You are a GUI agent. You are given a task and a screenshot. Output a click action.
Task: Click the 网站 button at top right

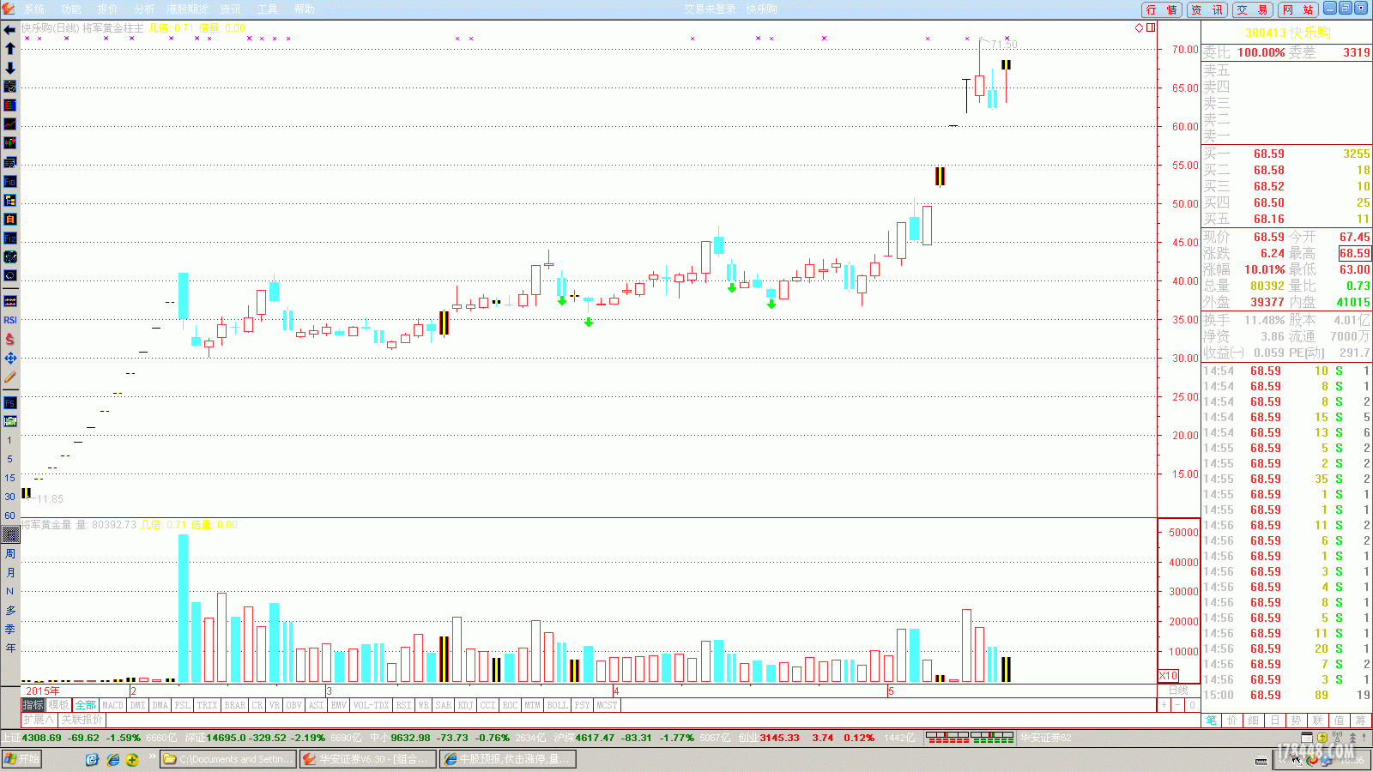click(1298, 9)
